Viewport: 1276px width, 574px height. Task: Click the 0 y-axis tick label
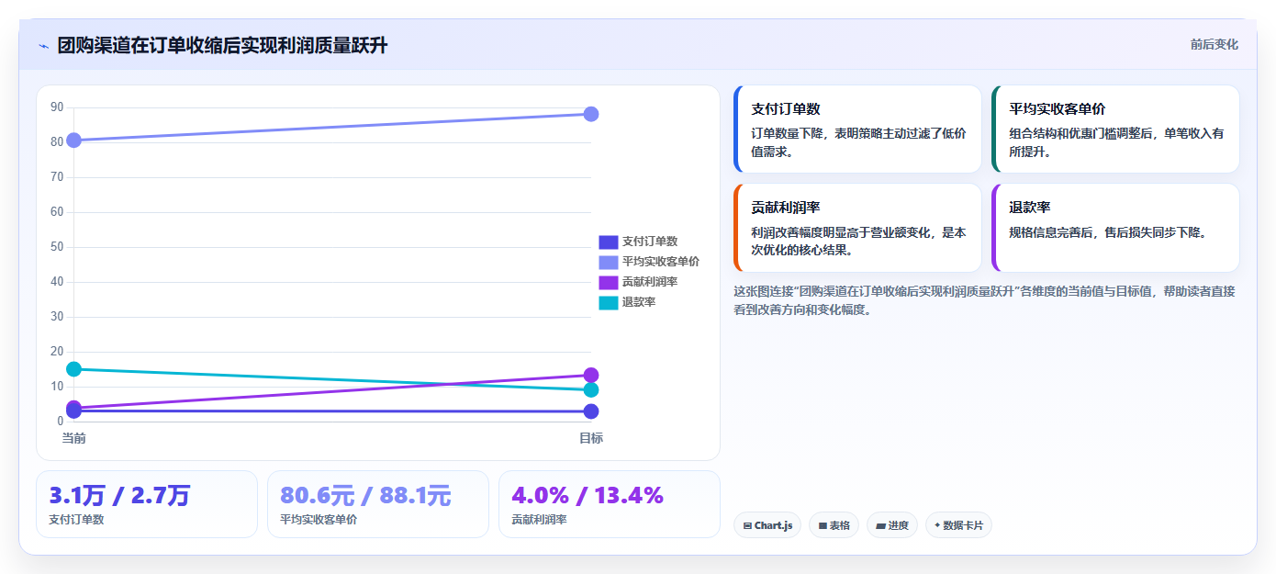(61, 422)
